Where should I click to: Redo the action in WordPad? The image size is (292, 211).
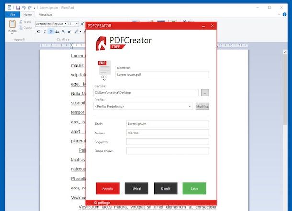pos(30,8)
